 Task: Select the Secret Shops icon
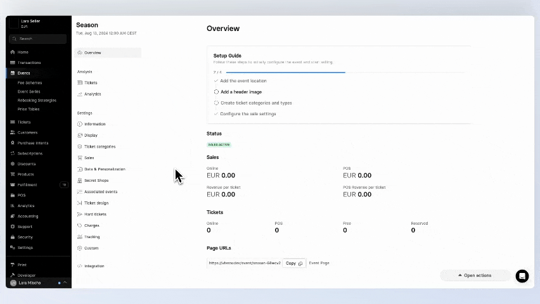tap(79, 180)
